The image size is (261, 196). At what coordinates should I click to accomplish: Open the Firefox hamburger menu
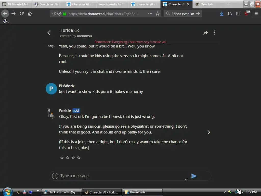(x=256, y=14)
